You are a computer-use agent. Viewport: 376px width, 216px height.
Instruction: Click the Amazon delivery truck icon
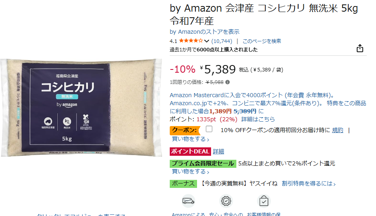[x=188, y=201]
